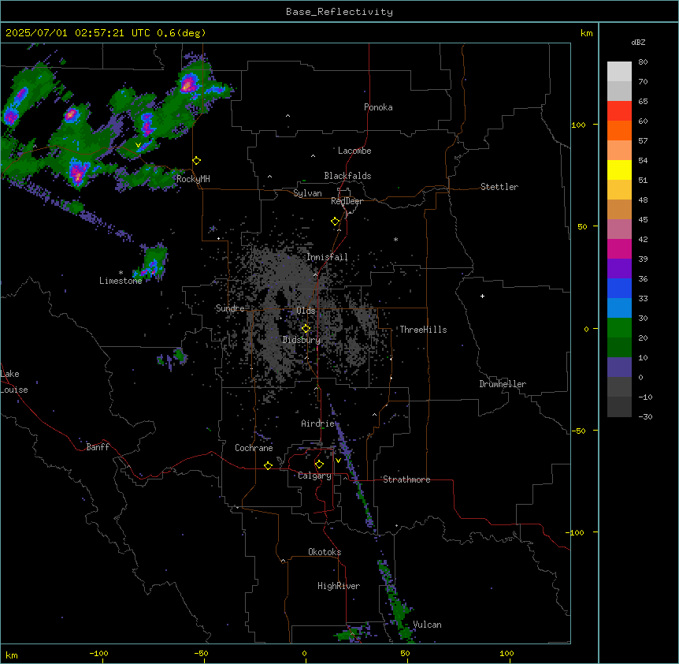This screenshot has height=664, width=679.
Task: Click the Olds town label
Action: pos(306,311)
